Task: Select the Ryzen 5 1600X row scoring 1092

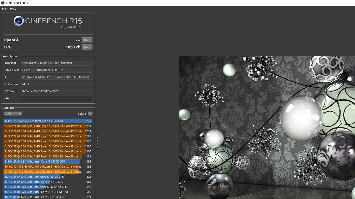Action: [x=48, y=167]
